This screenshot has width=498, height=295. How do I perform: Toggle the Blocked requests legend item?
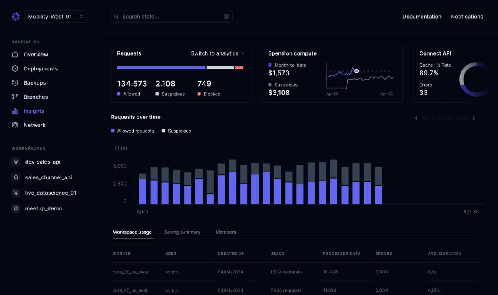209,94
